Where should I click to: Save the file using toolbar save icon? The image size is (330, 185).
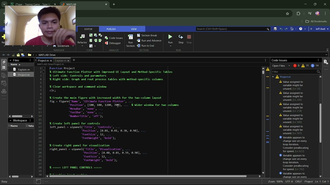click(275, 29)
